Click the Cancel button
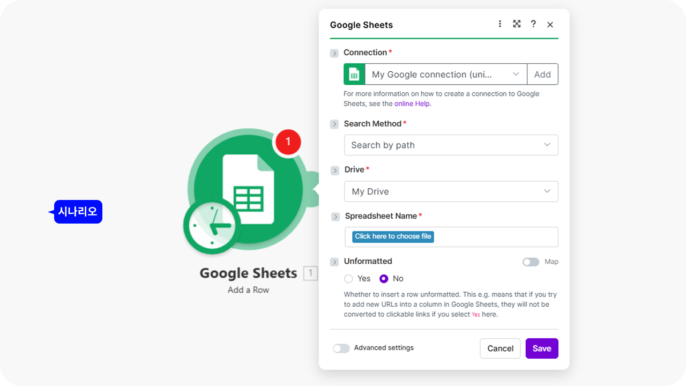 [501, 348]
